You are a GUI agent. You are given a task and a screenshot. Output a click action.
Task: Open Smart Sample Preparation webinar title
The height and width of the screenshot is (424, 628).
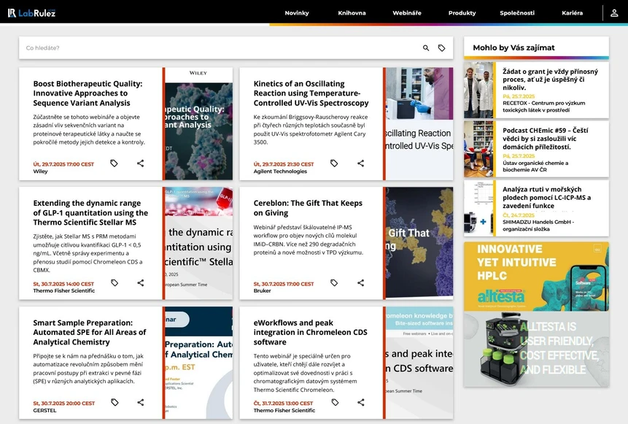point(90,332)
